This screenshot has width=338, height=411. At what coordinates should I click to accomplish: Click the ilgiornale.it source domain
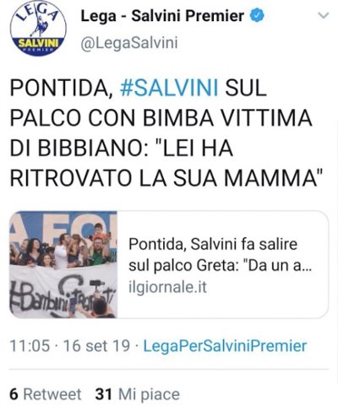(x=167, y=287)
